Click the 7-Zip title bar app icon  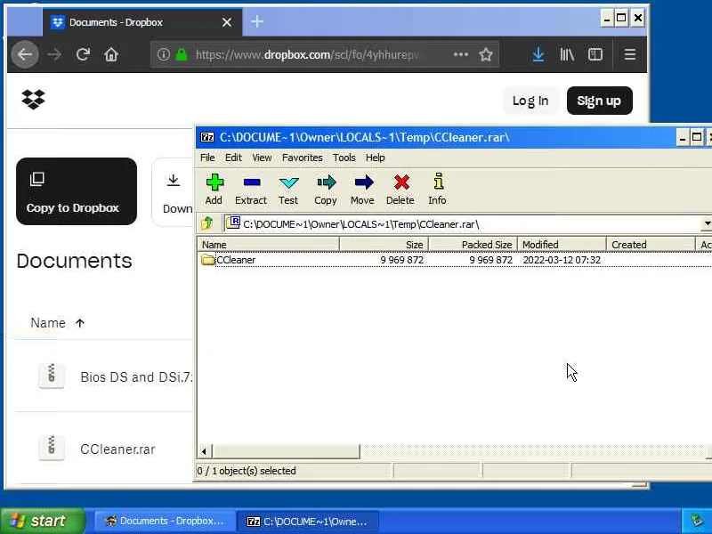207,137
